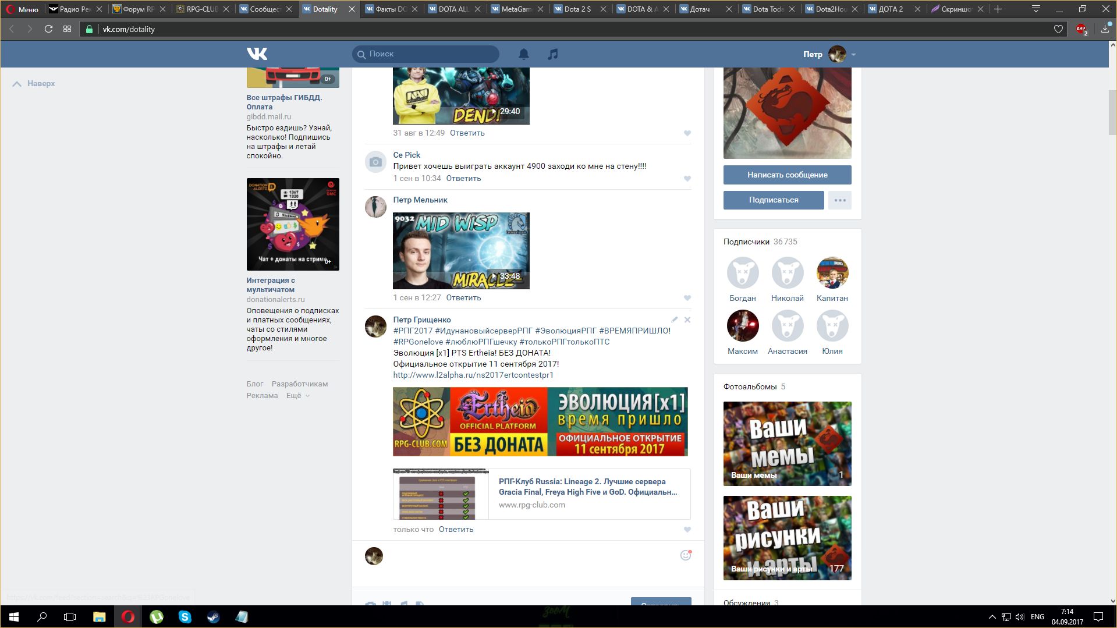Open uTorrent from taskbar

pyautogui.click(x=157, y=617)
